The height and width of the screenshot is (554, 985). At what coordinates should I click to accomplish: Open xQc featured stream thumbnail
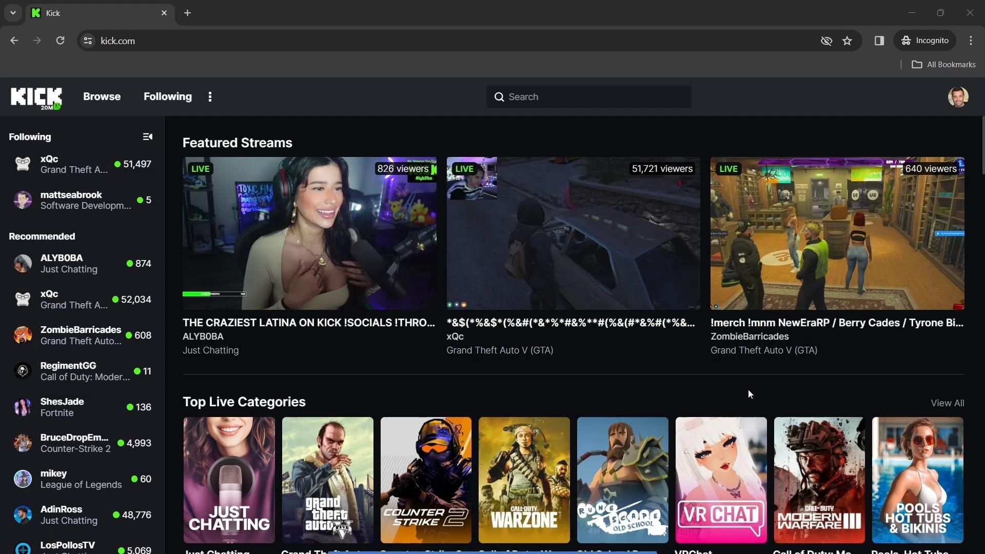click(x=573, y=233)
